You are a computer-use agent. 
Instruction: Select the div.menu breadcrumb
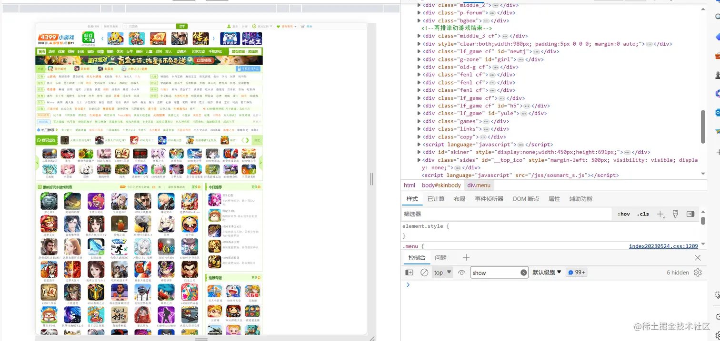[x=479, y=185]
